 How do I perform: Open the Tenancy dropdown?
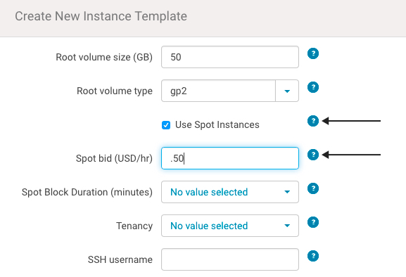[230, 226]
